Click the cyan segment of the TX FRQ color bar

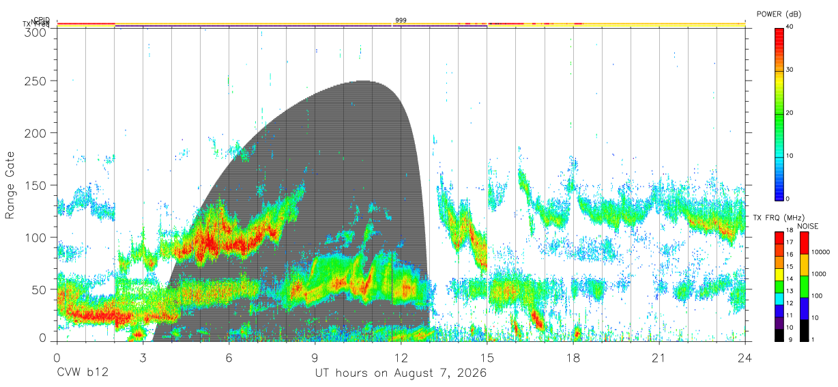(x=779, y=299)
